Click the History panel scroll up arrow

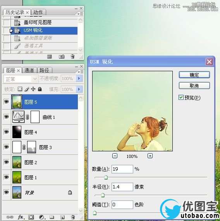pyautogui.click(x=81, y=20)
